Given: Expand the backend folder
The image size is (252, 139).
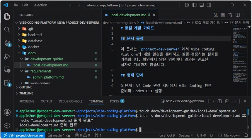Looking at the screenshot, I should tap(58, 35).
